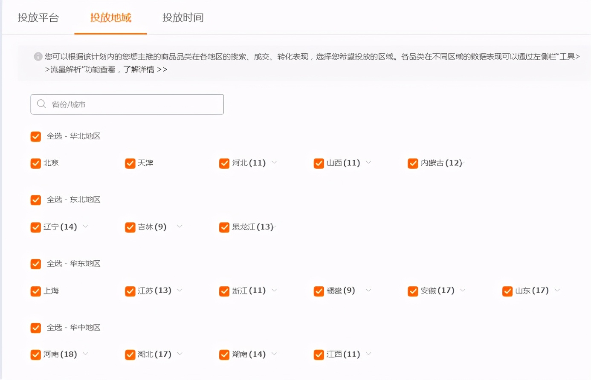Uncheck the 天津 checkbox
The height and width of the screenshot is (380, 591).
tap(130, 163)
